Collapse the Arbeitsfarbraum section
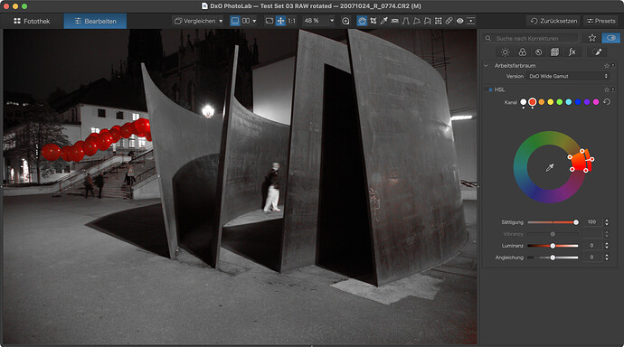The image size is (624, 347). 486,66
